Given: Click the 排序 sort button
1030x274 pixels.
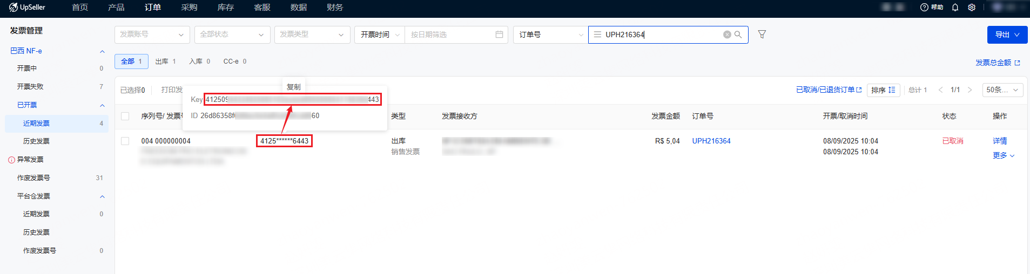Looking at the screenshot, I should 883,90.
